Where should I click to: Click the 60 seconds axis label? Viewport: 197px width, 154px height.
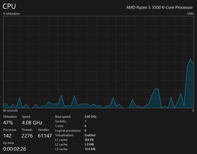[x=10, y=110]
